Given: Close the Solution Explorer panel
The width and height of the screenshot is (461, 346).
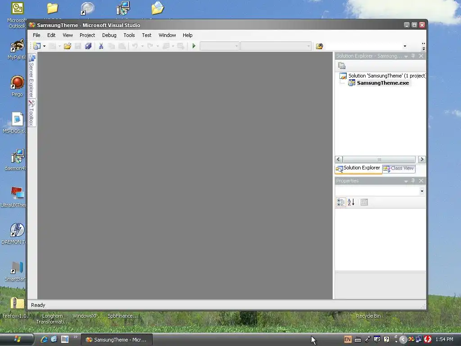Looking at the screenshot, I should click(421, 56).
